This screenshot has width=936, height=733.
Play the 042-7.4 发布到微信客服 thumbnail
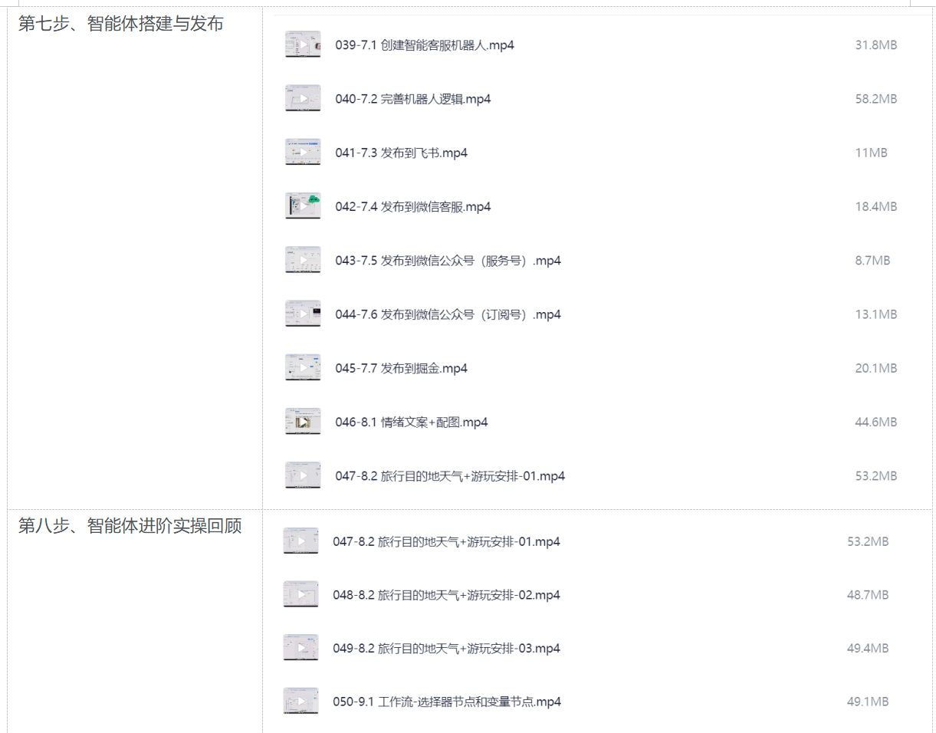(303, 206)
